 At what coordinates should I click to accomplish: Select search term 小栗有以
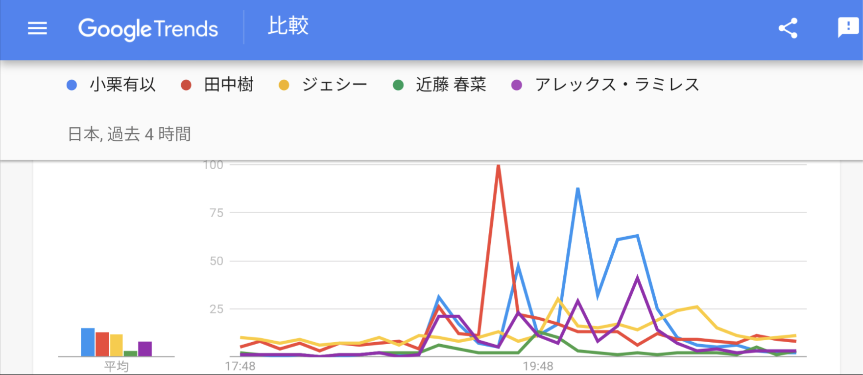(x=122, y=85)
